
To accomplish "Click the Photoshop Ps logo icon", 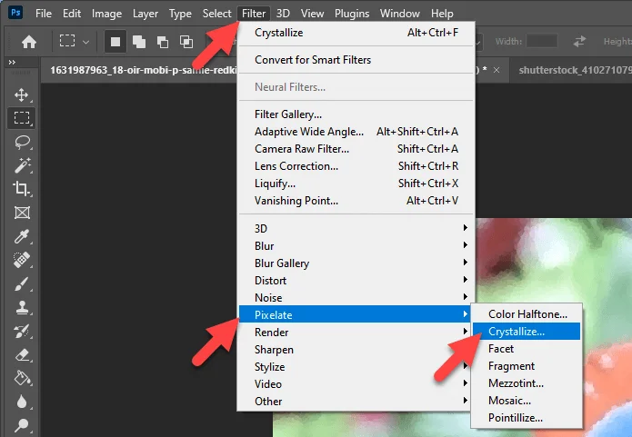I will (15, 13).
